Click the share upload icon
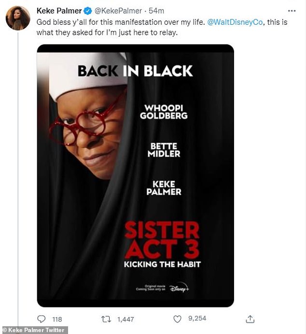 (x=250, y=319)
